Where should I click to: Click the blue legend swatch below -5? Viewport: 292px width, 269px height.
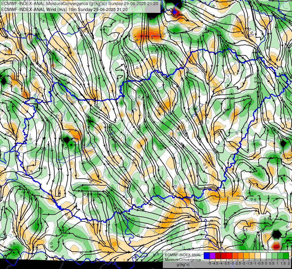[x=207, y=256]
